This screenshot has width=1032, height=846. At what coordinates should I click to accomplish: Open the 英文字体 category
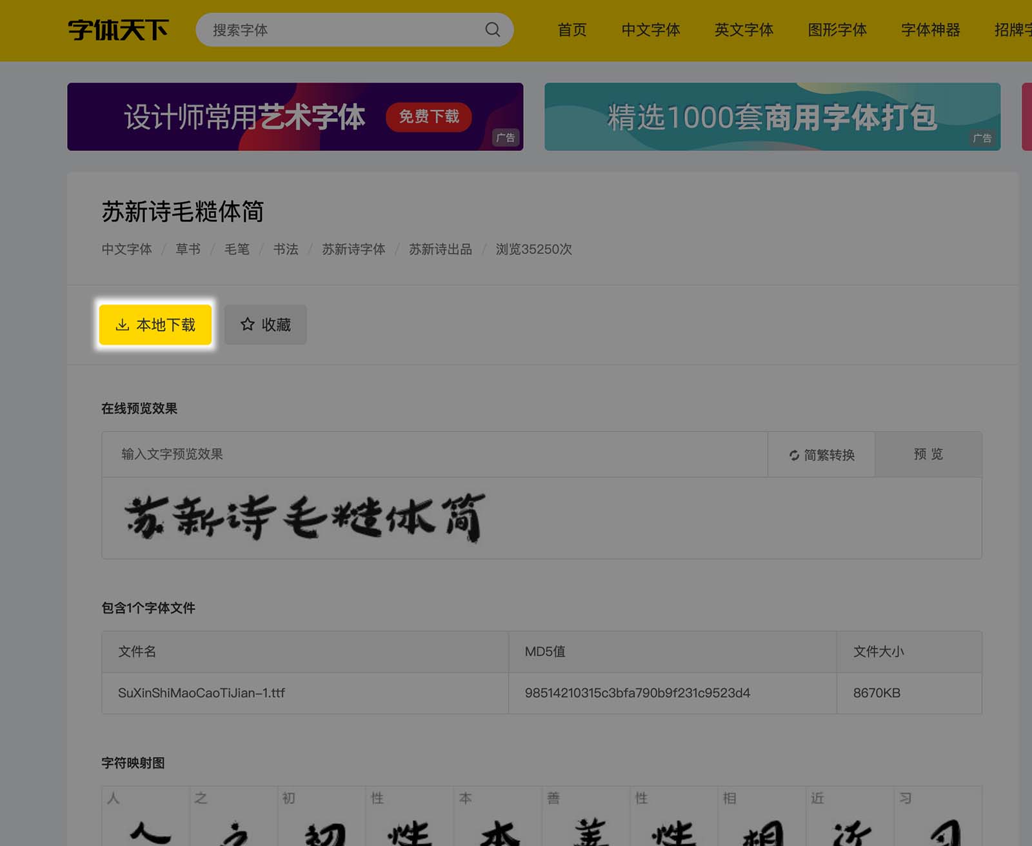click(743, 30)
